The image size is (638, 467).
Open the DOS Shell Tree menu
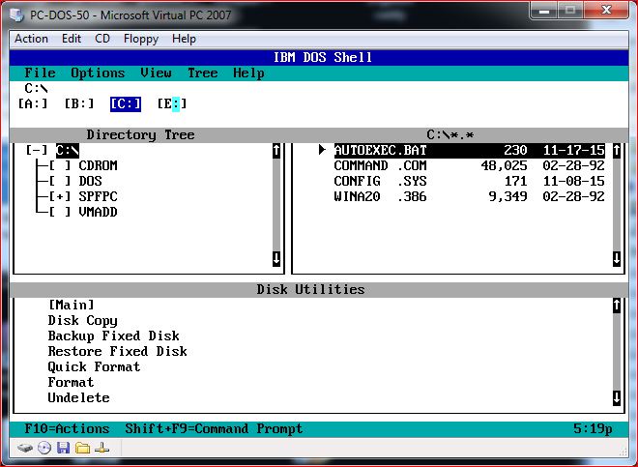coord(203,73)
